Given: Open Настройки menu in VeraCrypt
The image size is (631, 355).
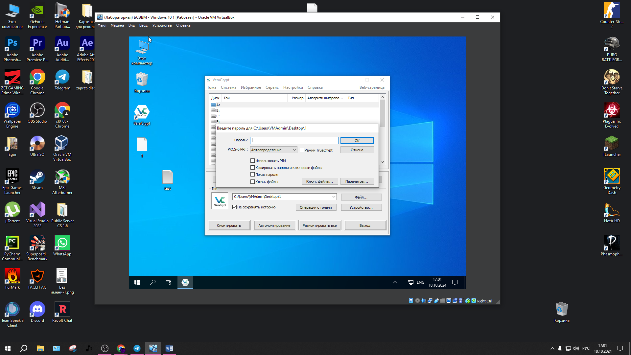Looking at the screenshot, I should coord(293,87).
